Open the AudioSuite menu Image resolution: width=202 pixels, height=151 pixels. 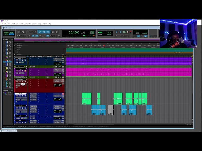pos(27,24)
